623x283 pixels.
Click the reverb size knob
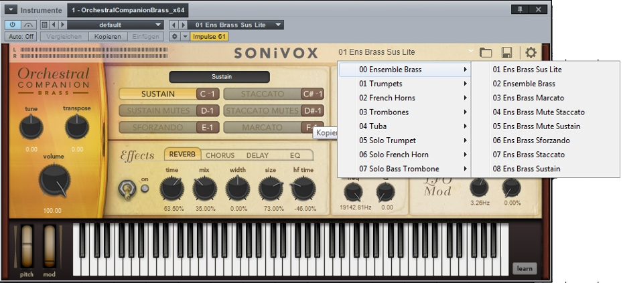click(x=271, y=189)
